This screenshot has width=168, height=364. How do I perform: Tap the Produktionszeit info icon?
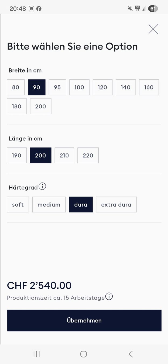(x=109, y=297)
